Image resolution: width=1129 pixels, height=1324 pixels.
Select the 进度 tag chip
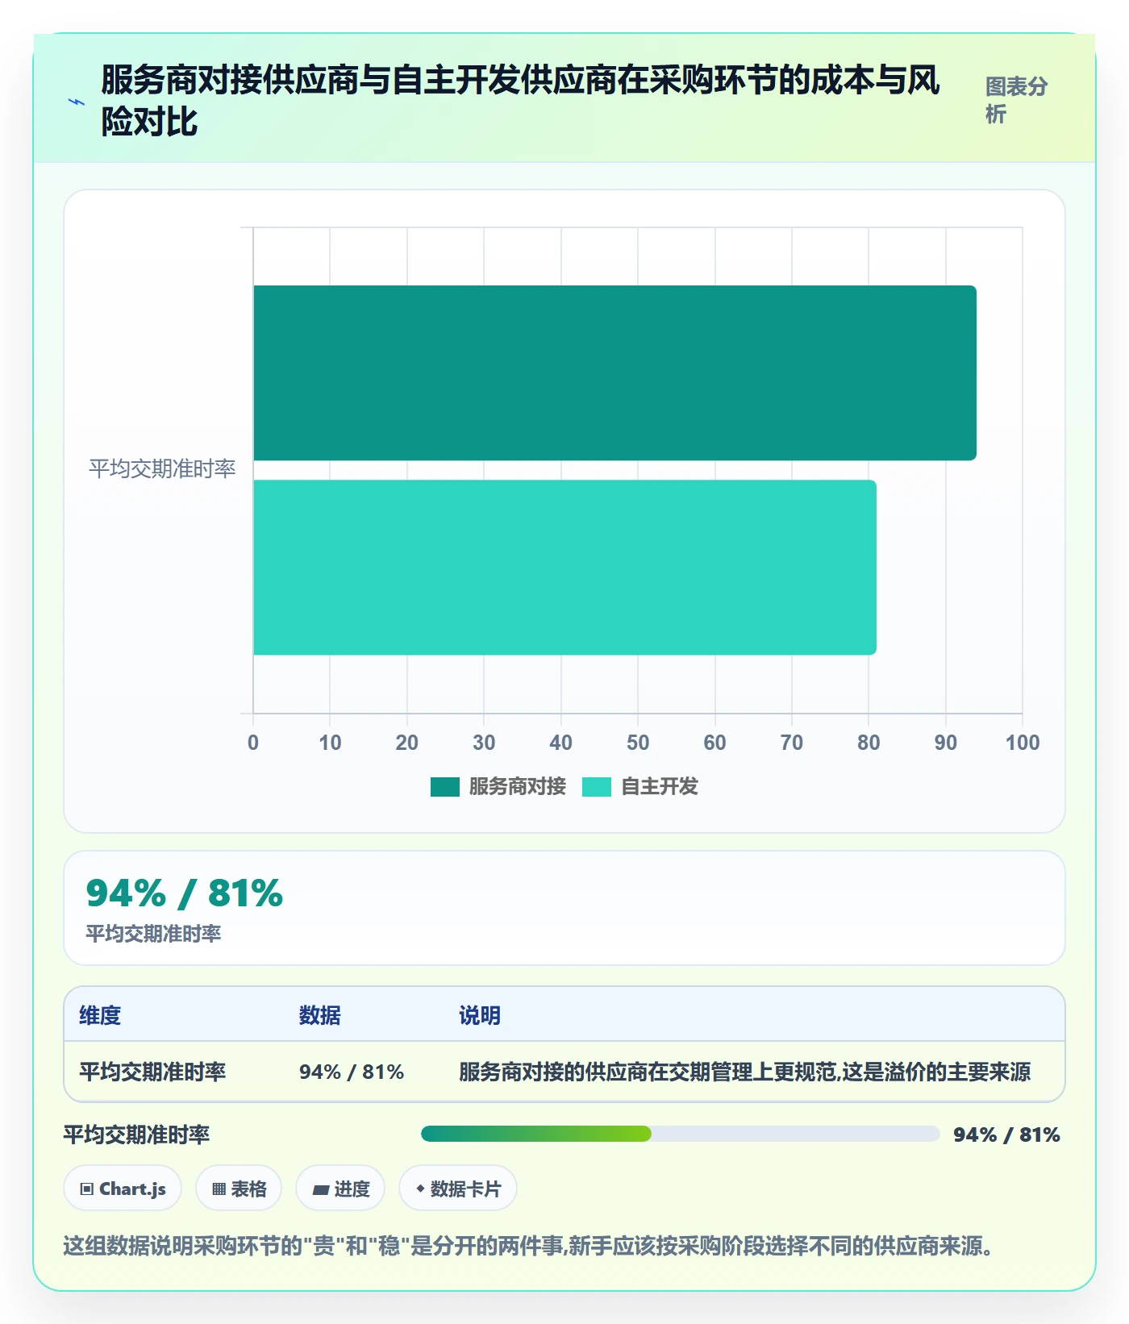tap(340, 1189)
